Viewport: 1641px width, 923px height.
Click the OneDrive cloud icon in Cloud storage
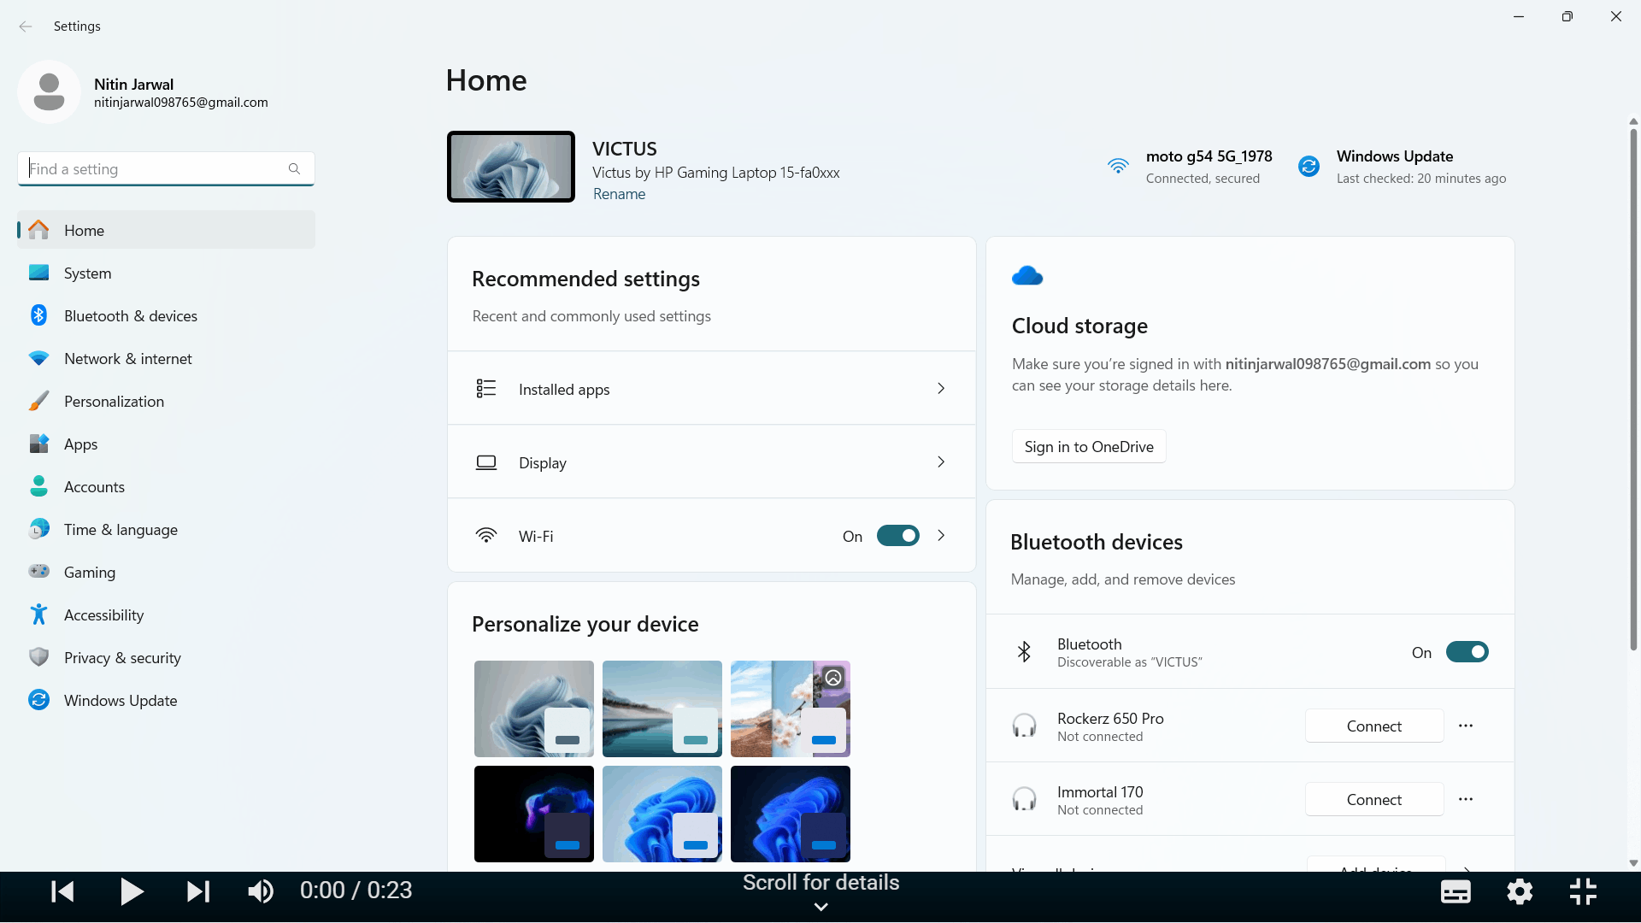point(1027,275)
